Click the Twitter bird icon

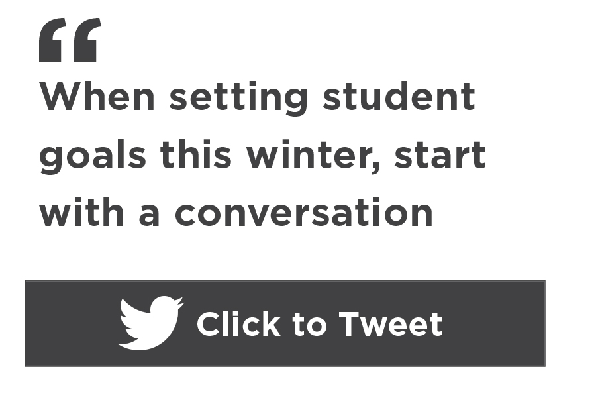pos(151,323)
